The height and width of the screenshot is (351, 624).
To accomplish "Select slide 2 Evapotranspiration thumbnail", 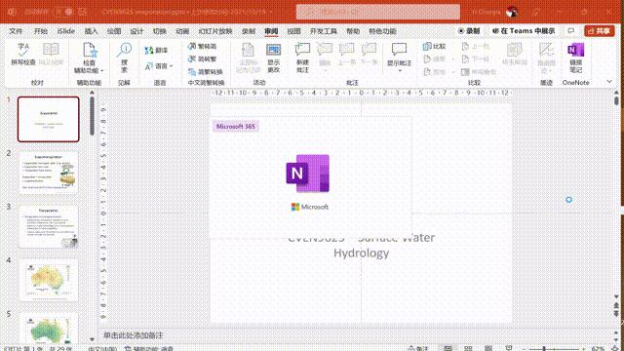I will [49, 173].
